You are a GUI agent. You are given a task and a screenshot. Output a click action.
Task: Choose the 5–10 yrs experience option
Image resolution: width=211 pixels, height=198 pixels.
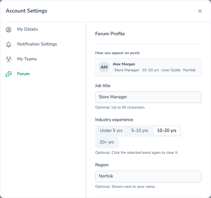tap(139, 131)
